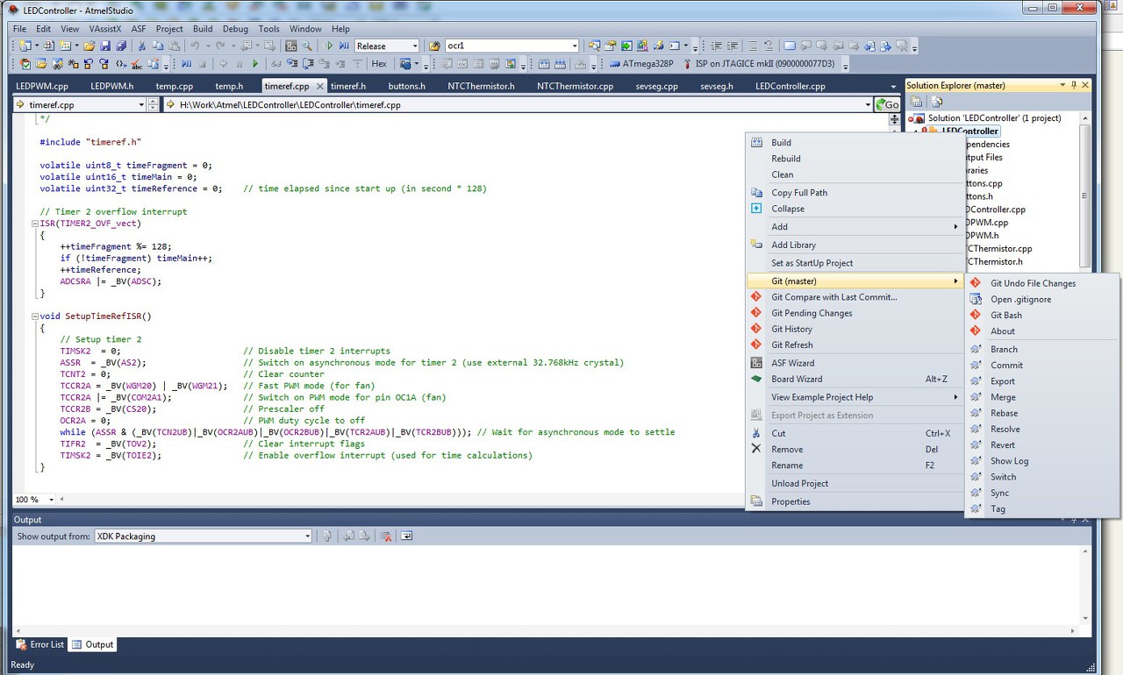Click Tag in Git submenu
The height and width of the screenshot is (675, 1123).
(998, 508)
